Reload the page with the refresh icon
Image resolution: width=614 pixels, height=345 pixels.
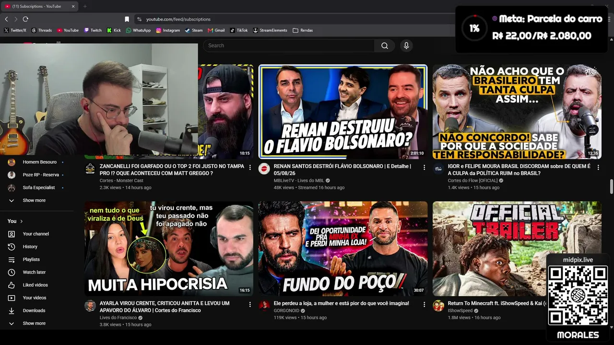pyautogui.click(x=25, y=19)
